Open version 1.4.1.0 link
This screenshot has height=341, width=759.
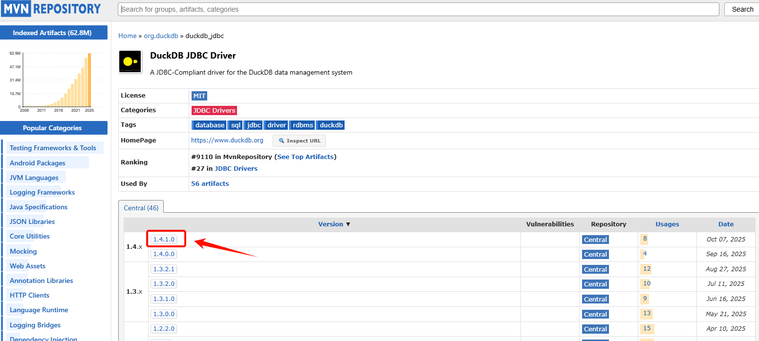point(163,240)
